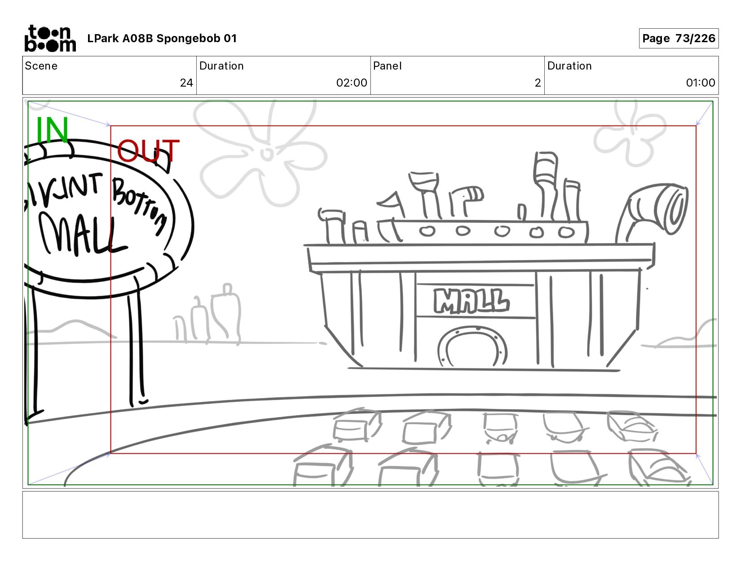The image size is (741, 572).
Task: Click the title 'LPark A08B Spongebob 01'
Action: (162, 39)
